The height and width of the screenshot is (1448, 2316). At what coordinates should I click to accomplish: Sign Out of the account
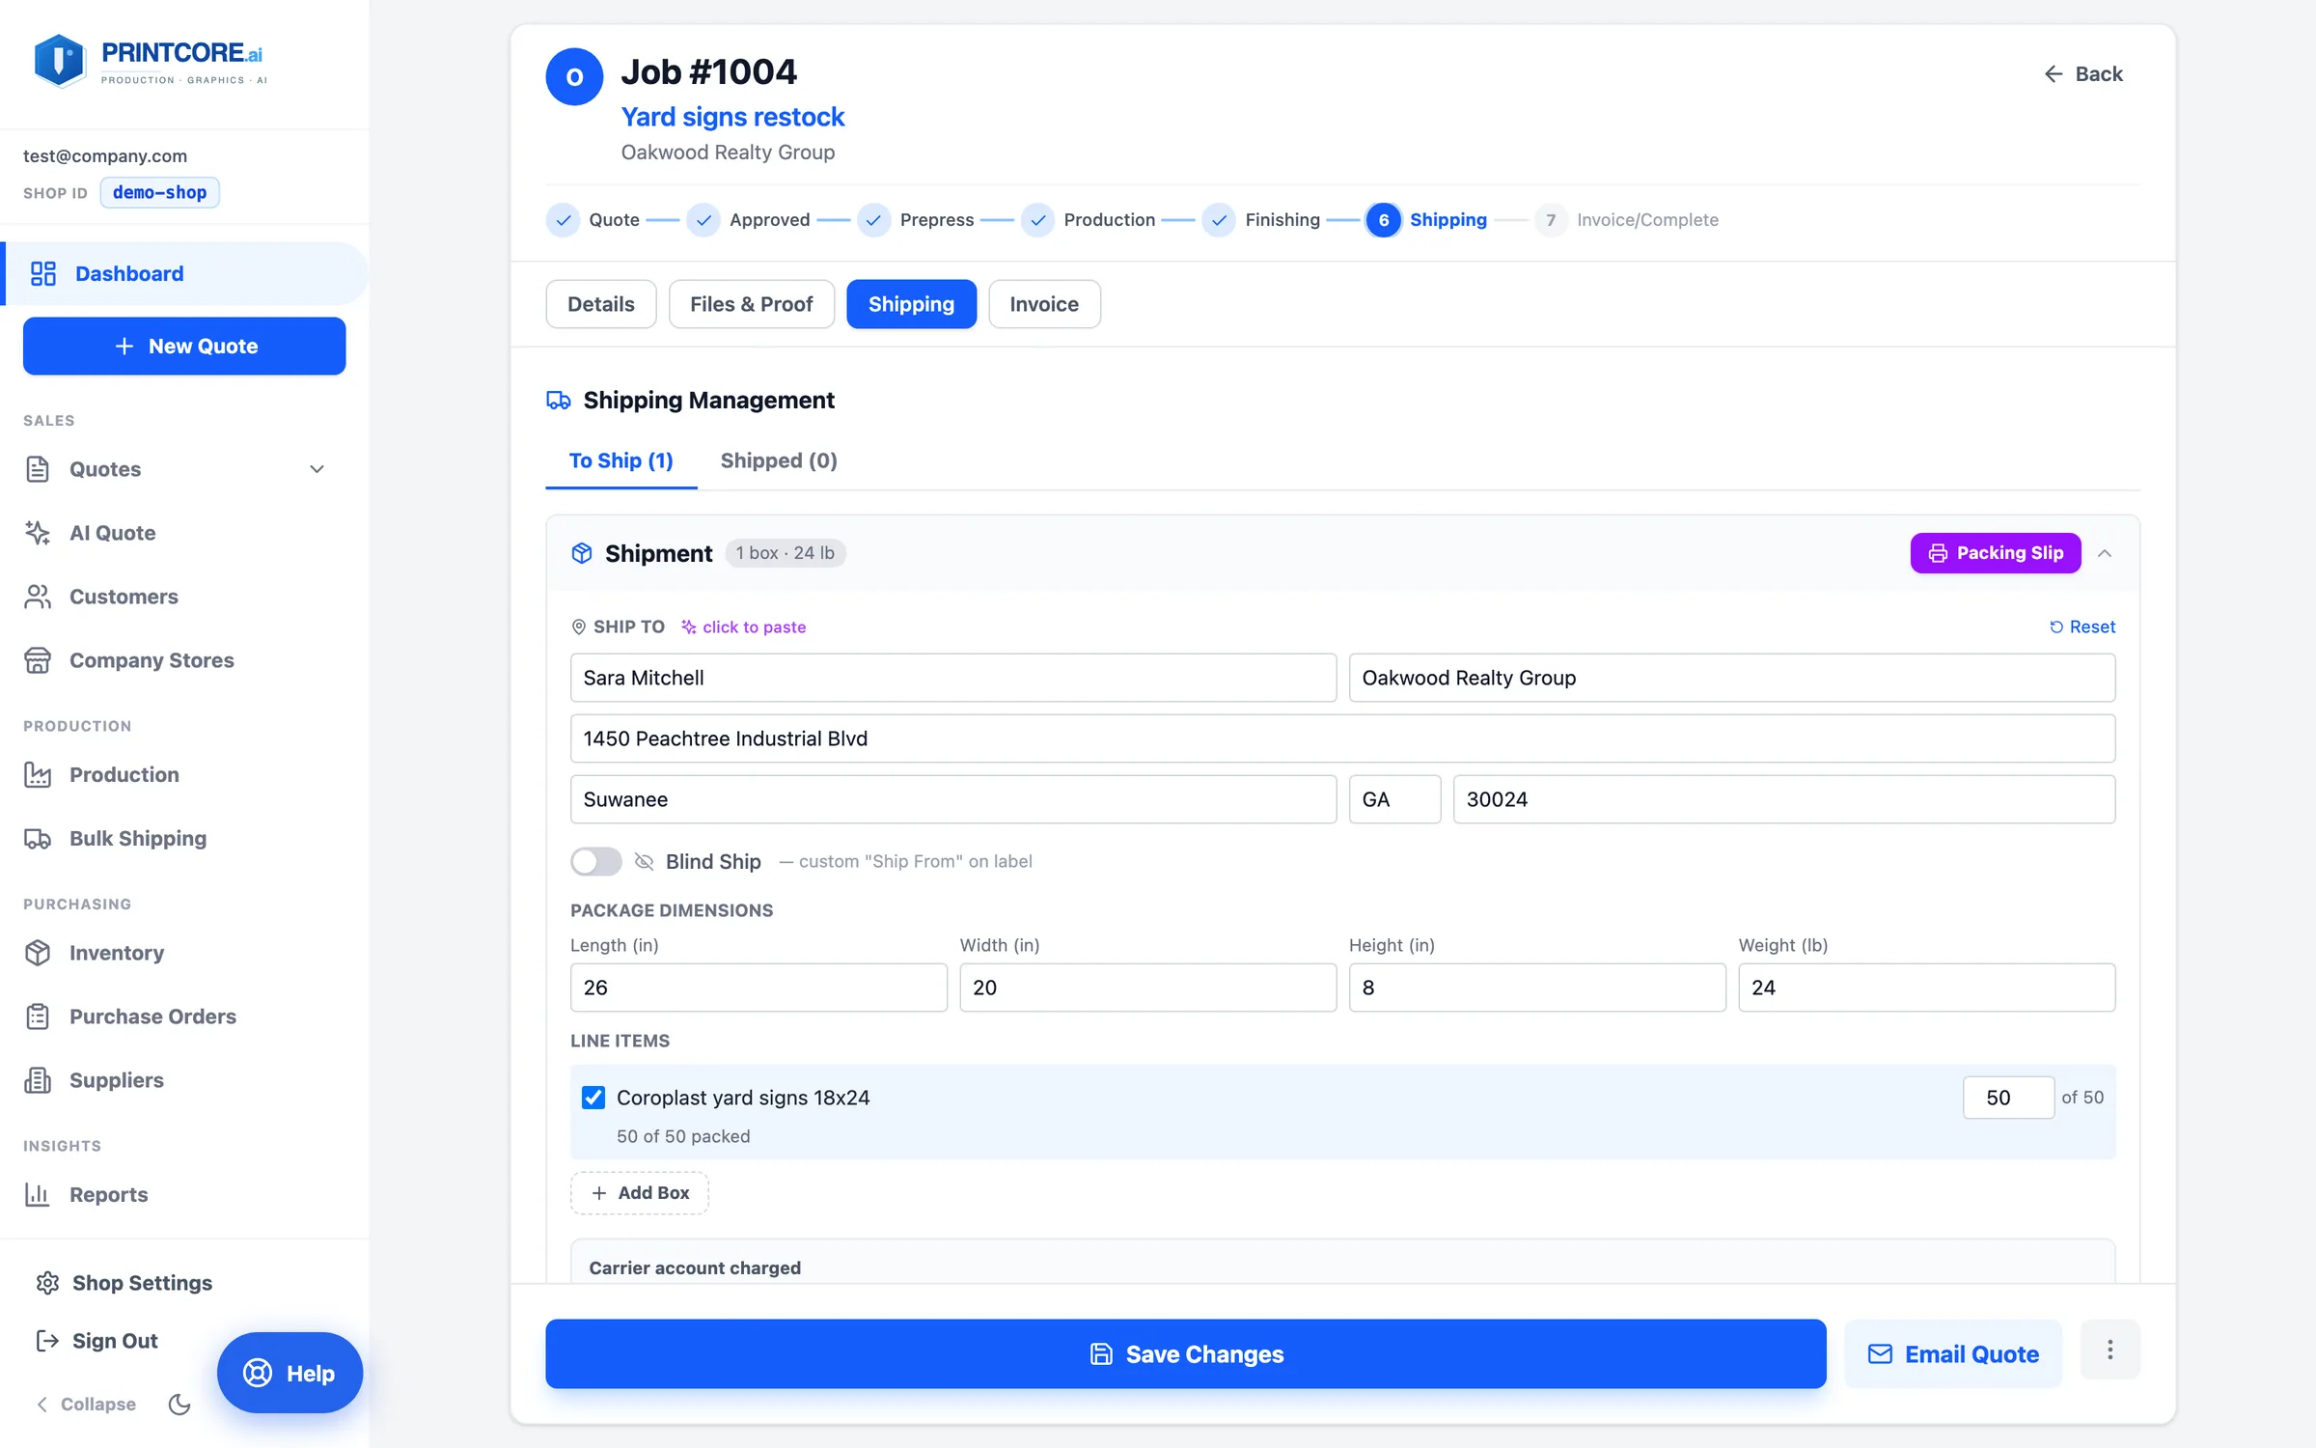[x=96, y=1341]
